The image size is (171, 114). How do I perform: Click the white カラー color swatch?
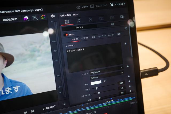(x=96, y=82)
